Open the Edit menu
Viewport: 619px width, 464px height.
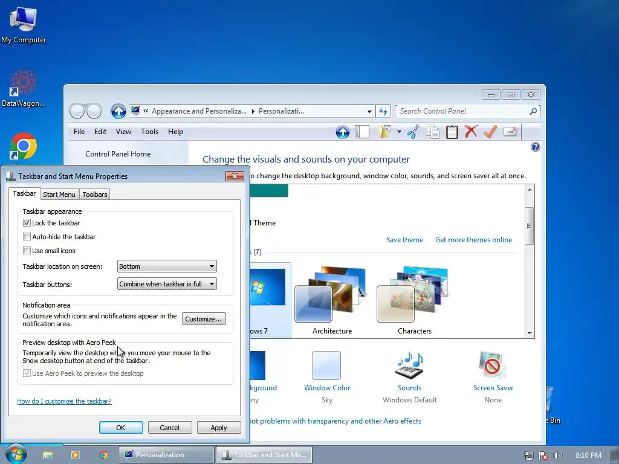pyautogui.click(x=100, y=132)
